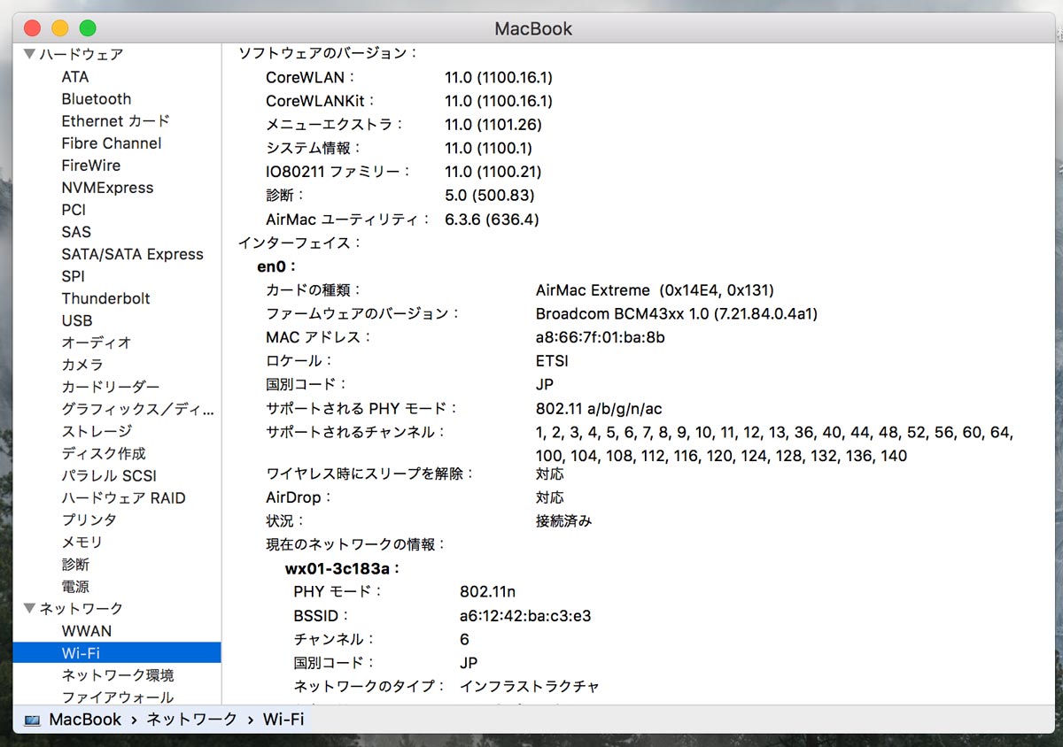
Task: Select ハードウェア RAID in sidebar
Action: (x=123, y=497)
